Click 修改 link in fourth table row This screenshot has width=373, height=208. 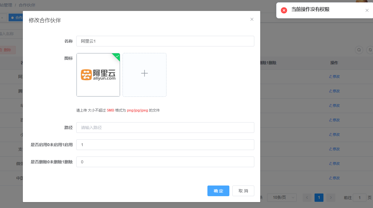coord(334,120)
